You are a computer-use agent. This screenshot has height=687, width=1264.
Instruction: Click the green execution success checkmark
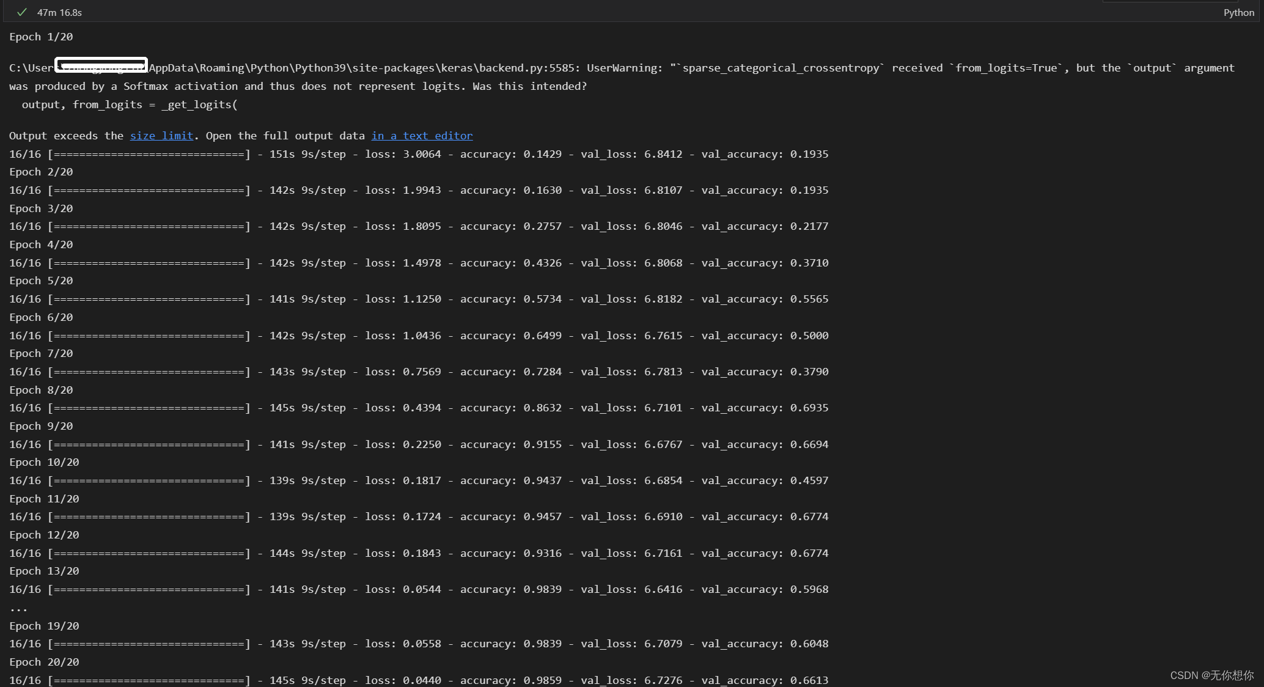[22, 12]
